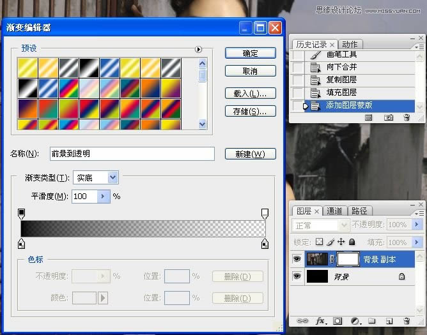This screenshot has height=335, width=427.
Task: Toggle history brush source box beside 复制图层
Action: [x=298, y=80]
